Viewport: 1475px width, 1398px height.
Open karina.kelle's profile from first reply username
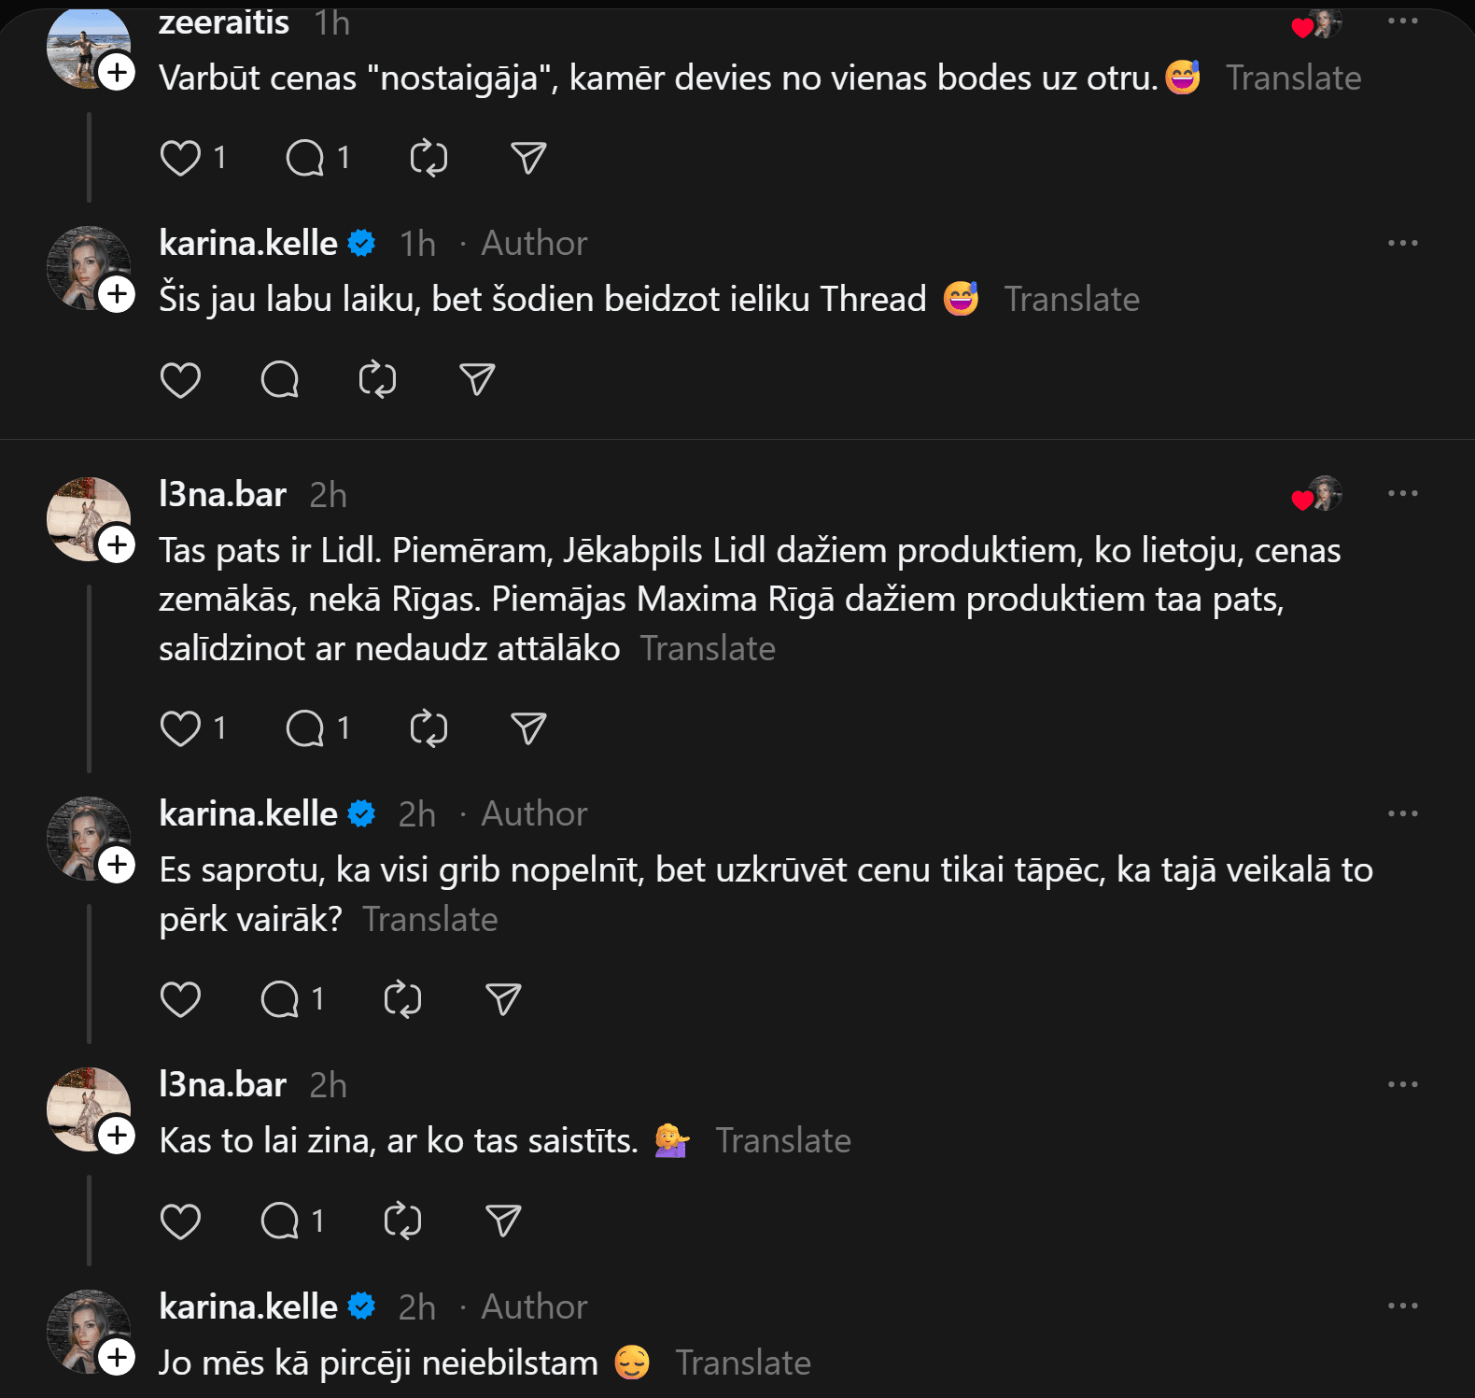coord(248,244)
